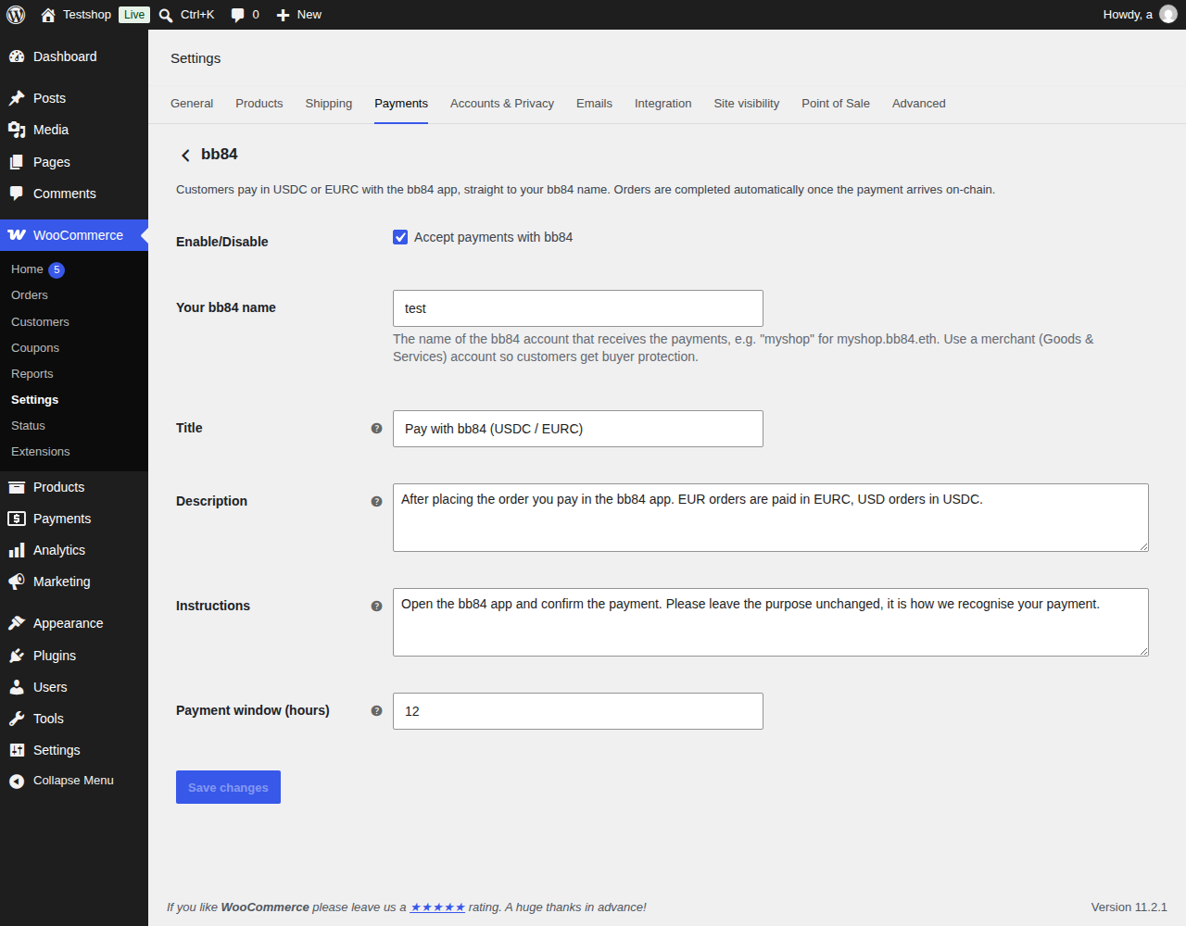The height and width of the screenshot is (926, 1186).
Task: Click inside the Description textarea
Action: pyautogui.click(x=771, y=518)
